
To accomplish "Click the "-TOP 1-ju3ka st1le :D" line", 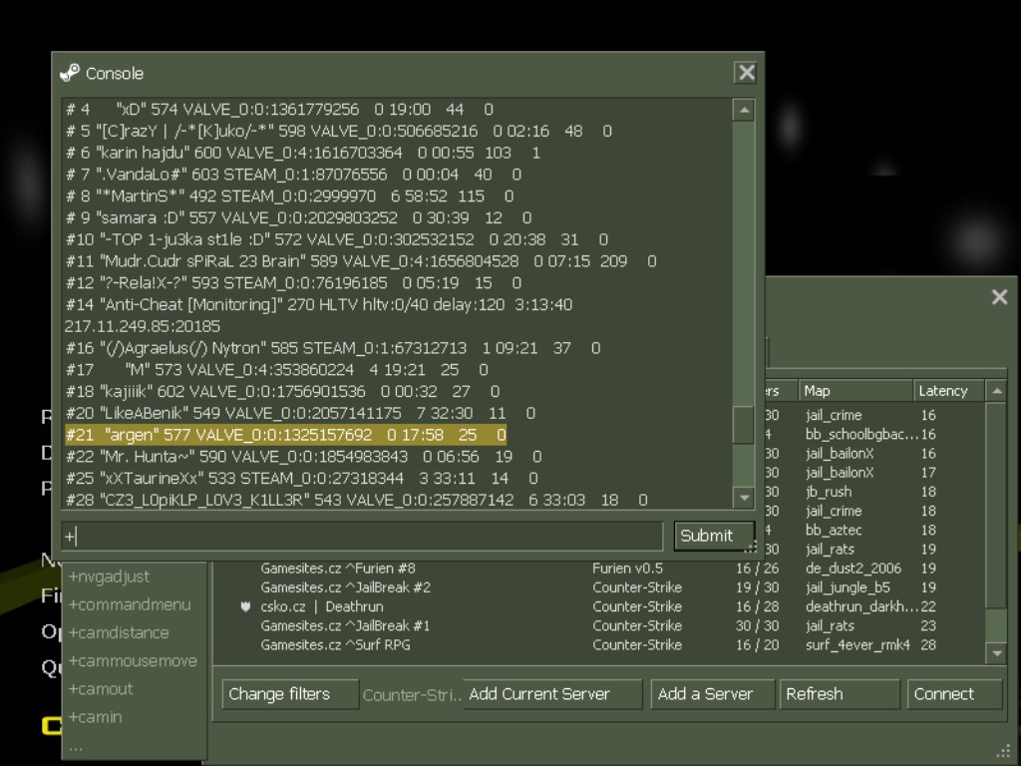I will (337, 239).
